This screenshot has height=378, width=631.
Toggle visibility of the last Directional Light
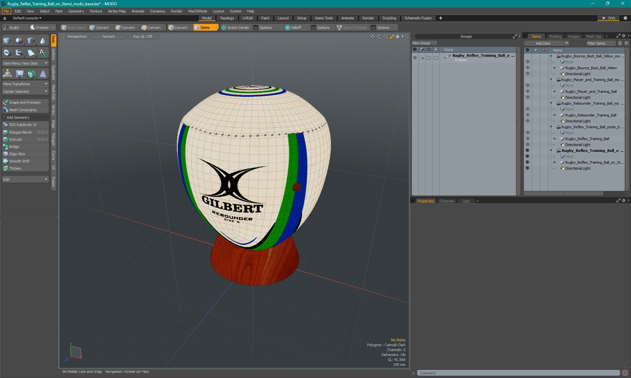pos(527,168)
